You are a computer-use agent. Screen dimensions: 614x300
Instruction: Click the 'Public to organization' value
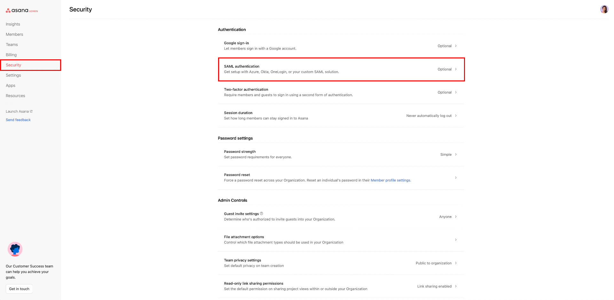point(434,263)
